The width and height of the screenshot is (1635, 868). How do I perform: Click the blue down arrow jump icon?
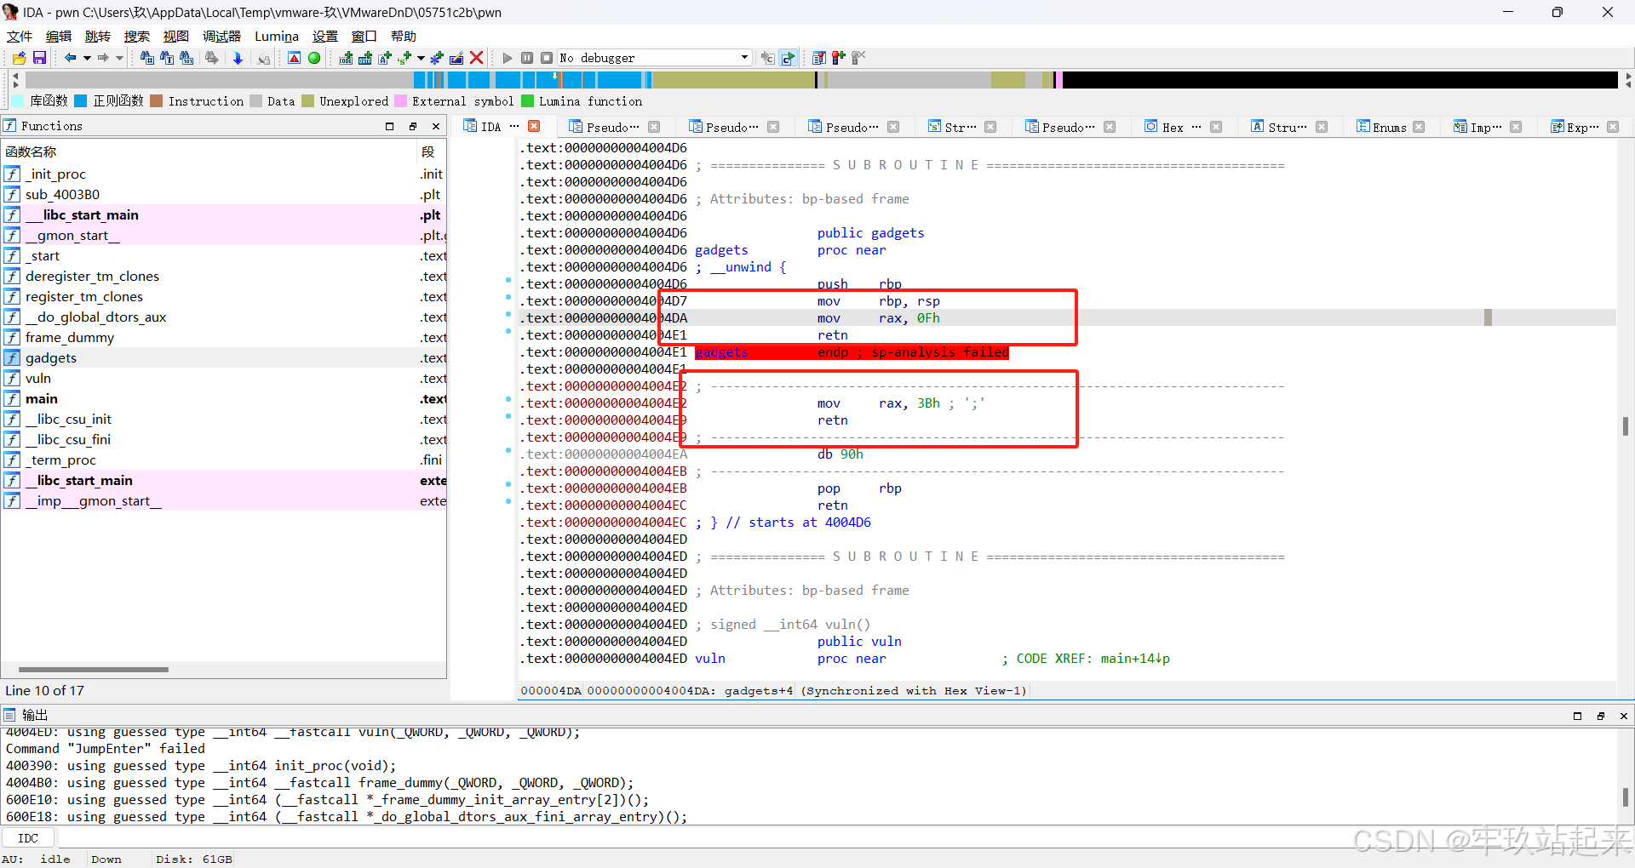[x=238, y=58]
